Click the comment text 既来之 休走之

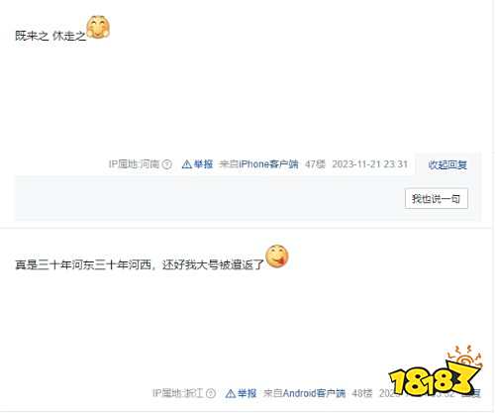50,36
